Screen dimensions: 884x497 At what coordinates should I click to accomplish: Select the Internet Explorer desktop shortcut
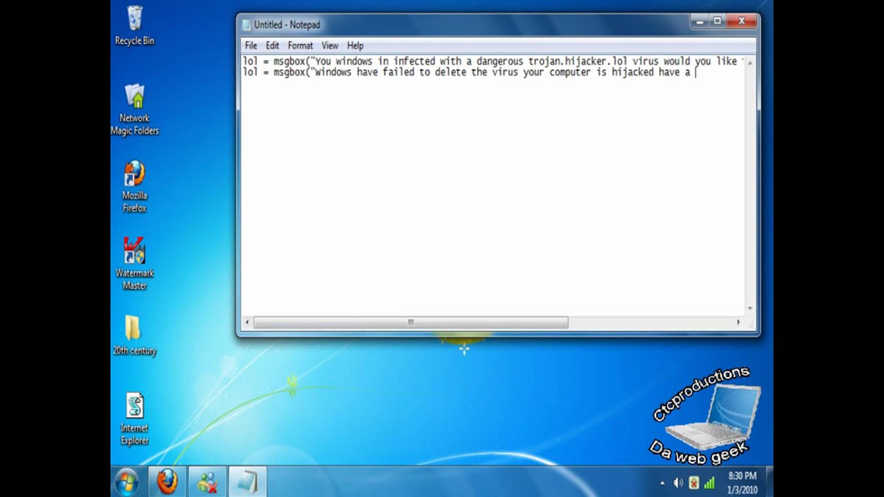pos(135,419)
